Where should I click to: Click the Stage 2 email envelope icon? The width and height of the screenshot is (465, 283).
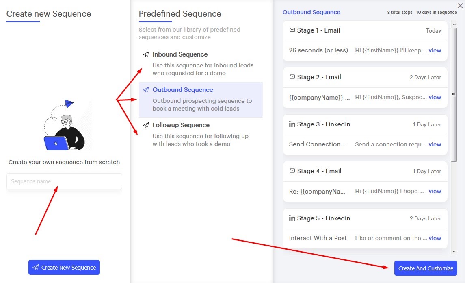tap(292, 77)
